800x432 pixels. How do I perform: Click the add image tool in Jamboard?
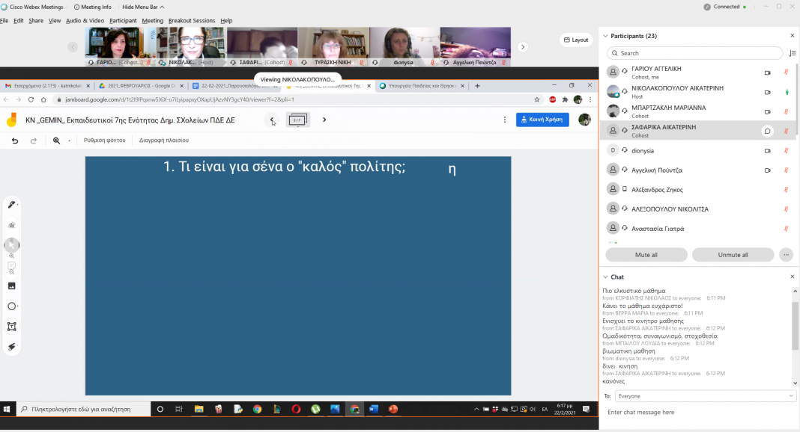point(12,286)
